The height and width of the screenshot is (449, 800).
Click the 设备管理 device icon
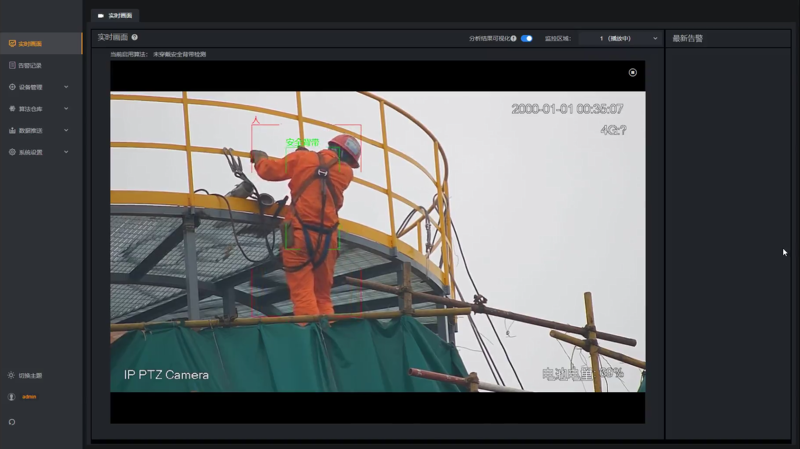[x=12, y=87]
